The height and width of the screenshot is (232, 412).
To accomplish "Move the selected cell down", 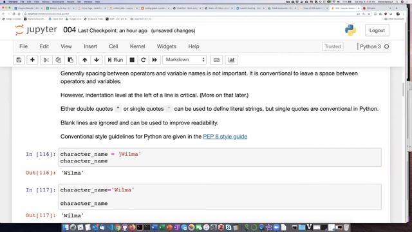I will (x=97, y=60).
